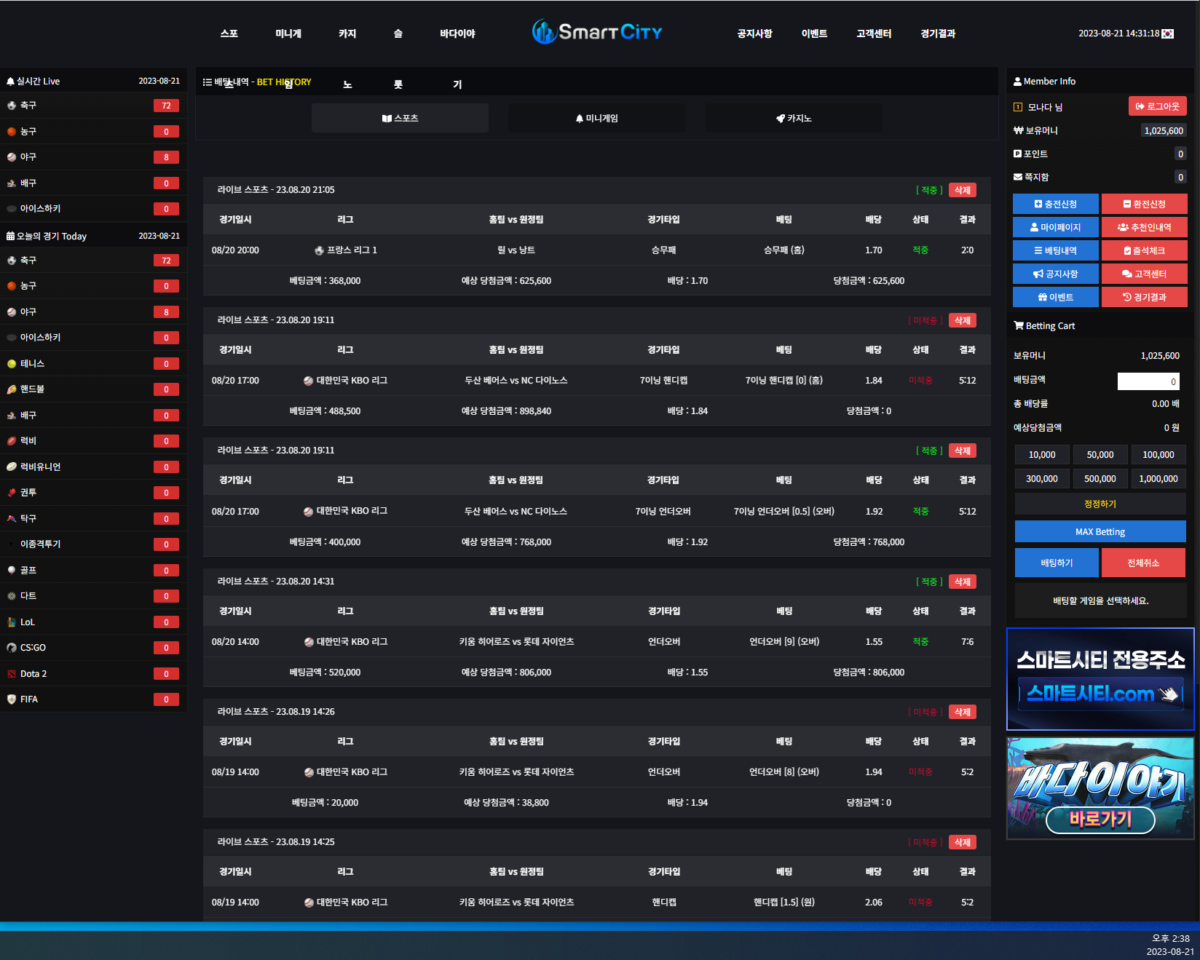Open 이벤트 in the top navigation
Image resolution: width=1200 pixels, height=960 pixels.
814,33
